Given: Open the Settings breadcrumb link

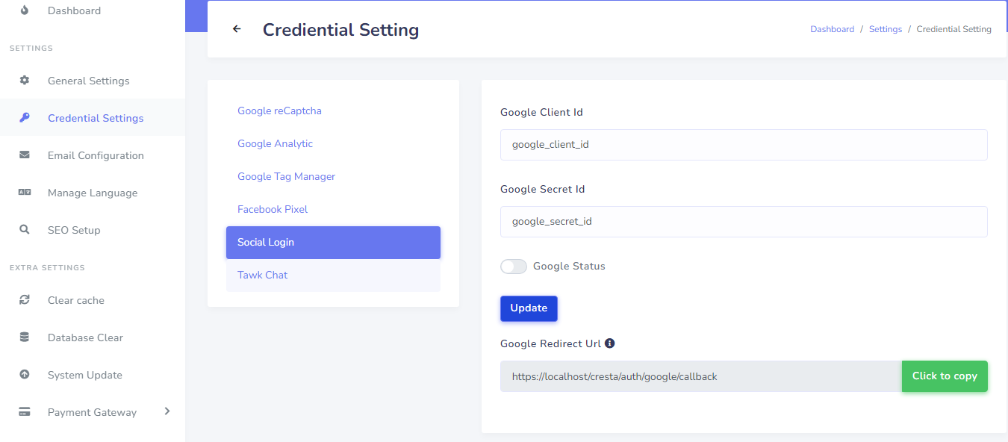Looking at the screenshot, I should click(886, 29).
